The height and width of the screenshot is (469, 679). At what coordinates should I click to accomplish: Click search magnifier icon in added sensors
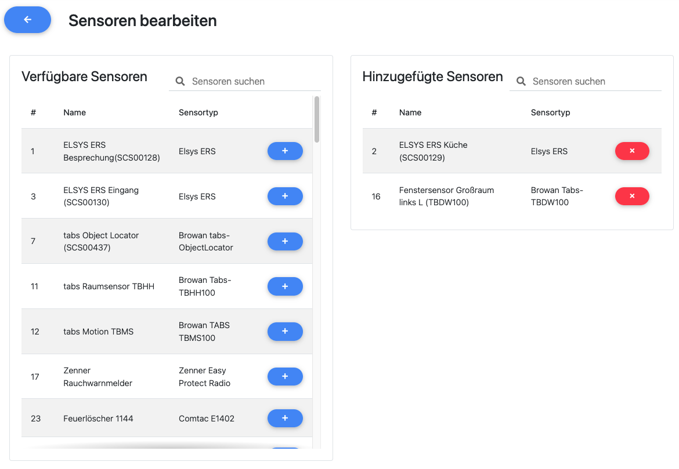(521, 81)
